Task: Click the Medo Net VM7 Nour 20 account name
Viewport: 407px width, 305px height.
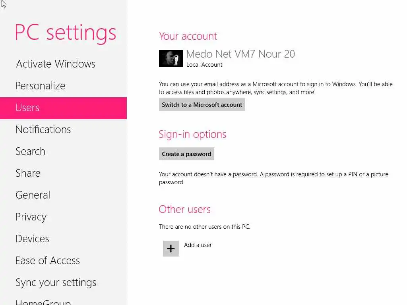Action: (240, 54)
